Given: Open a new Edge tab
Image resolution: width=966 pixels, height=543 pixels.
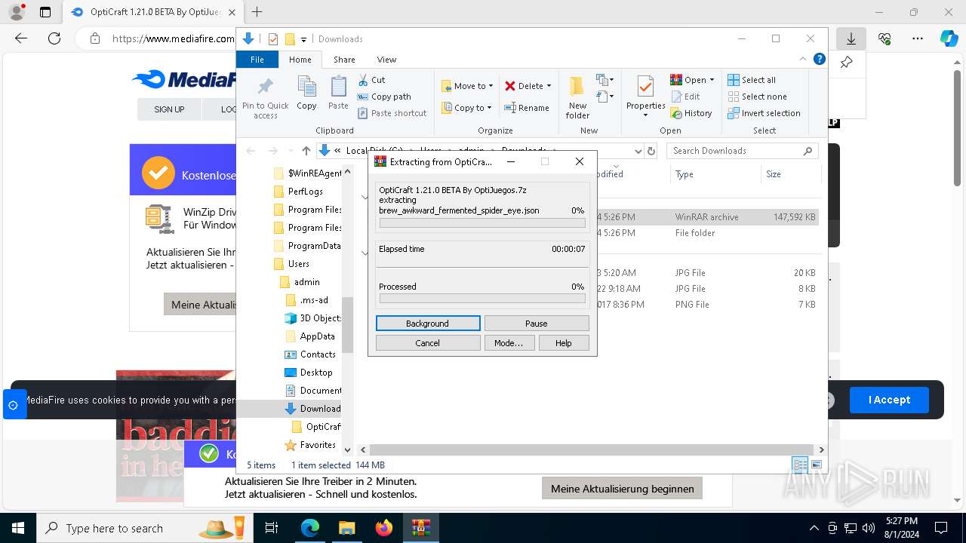Looking at the screenshot, I should pos(257,12).
